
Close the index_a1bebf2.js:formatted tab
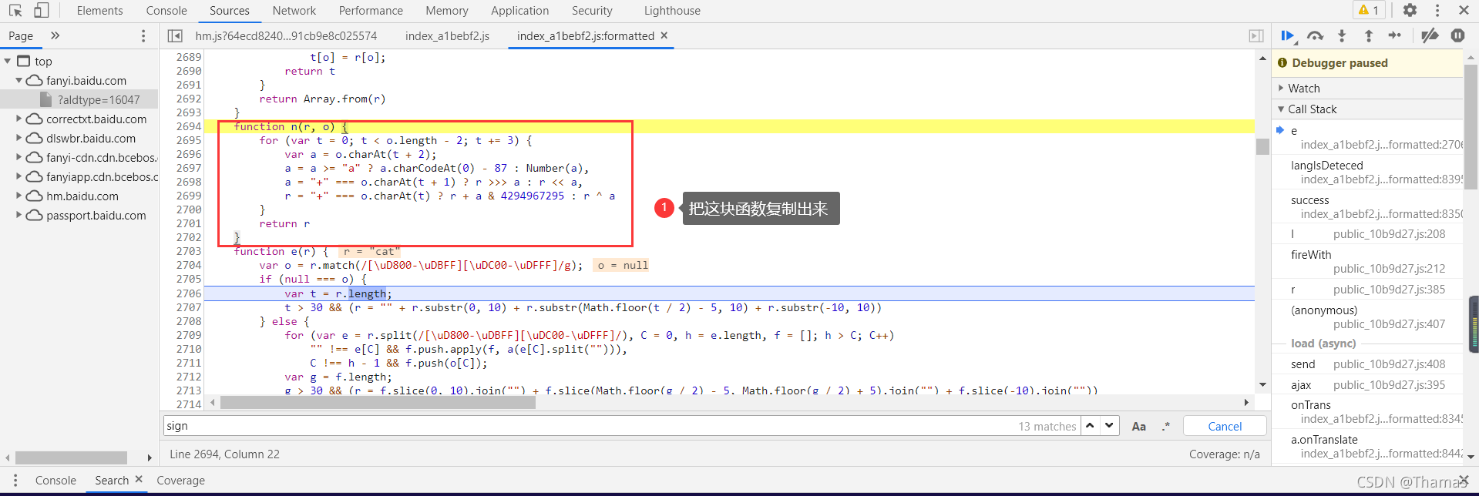tap(664, 35)
